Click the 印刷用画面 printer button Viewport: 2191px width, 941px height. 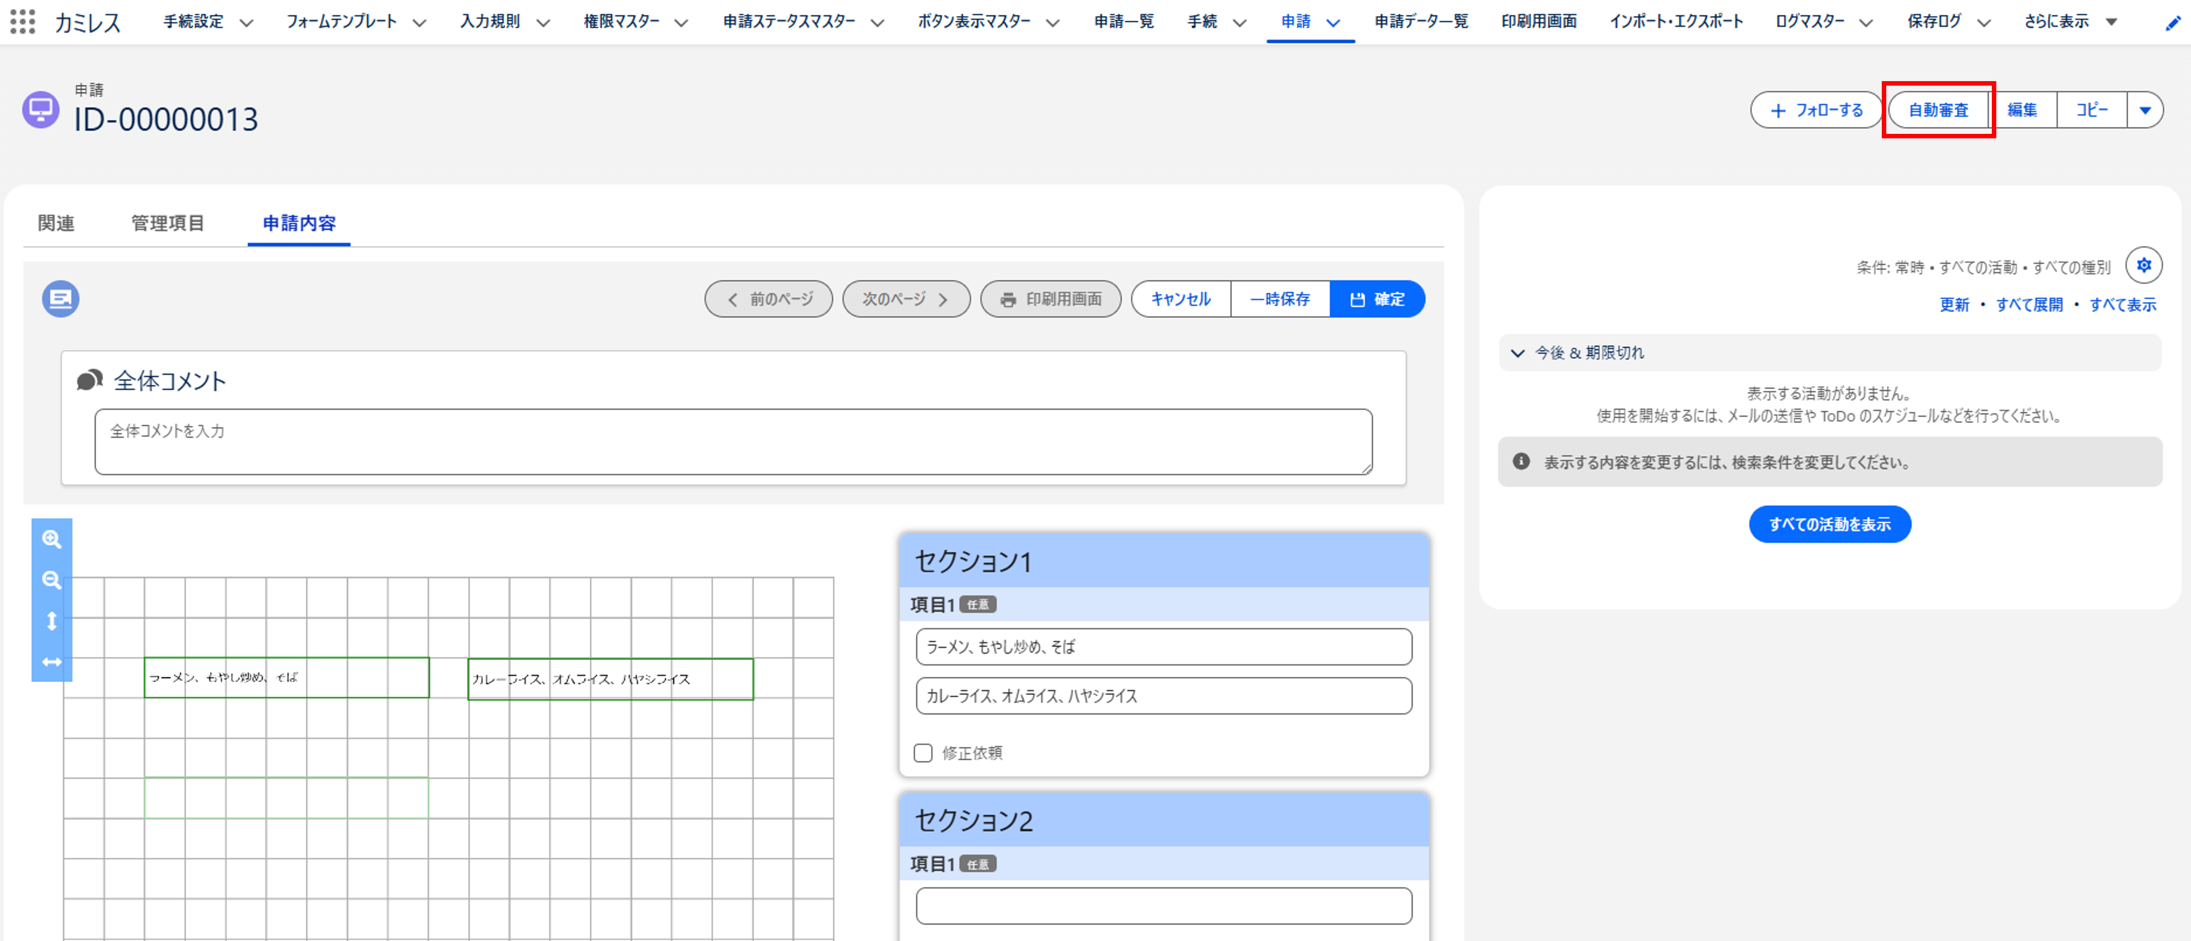point(1050,299)
